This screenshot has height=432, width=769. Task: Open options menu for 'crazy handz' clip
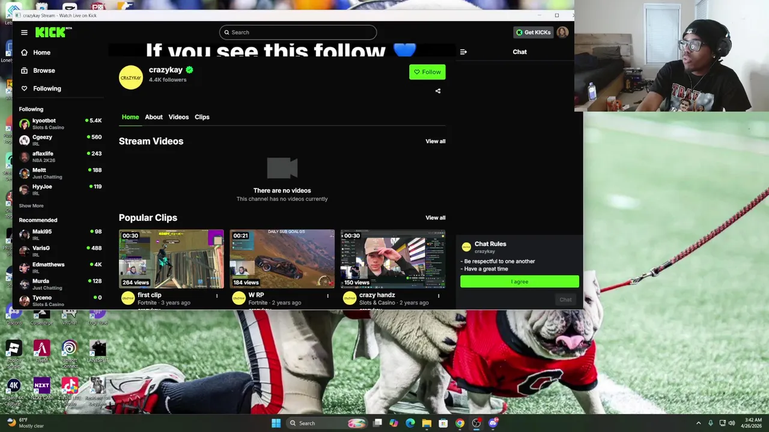[x=439, y=296]
